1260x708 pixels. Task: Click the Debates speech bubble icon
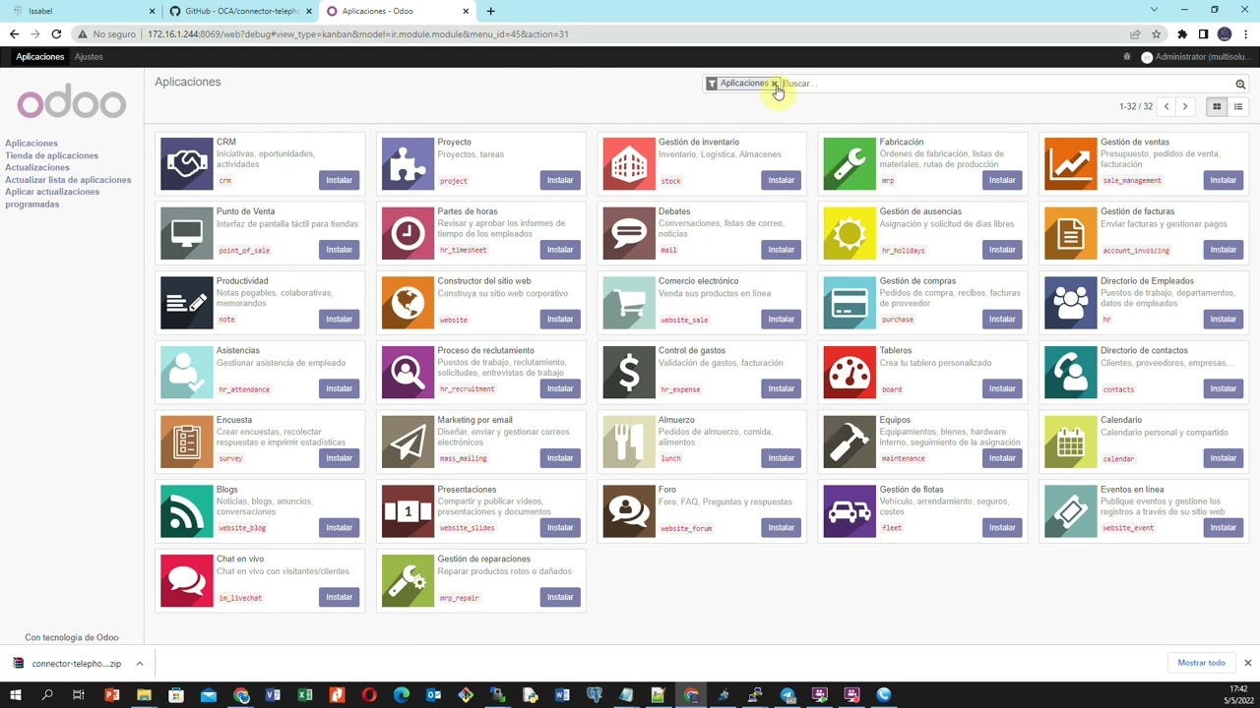[x=629, y=233]
